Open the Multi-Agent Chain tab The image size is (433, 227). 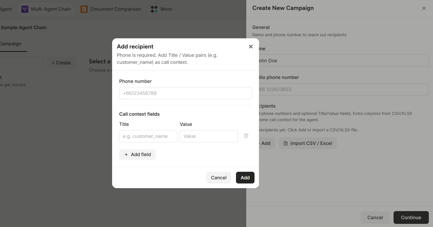pyautogui.click(x=46, y=9)
